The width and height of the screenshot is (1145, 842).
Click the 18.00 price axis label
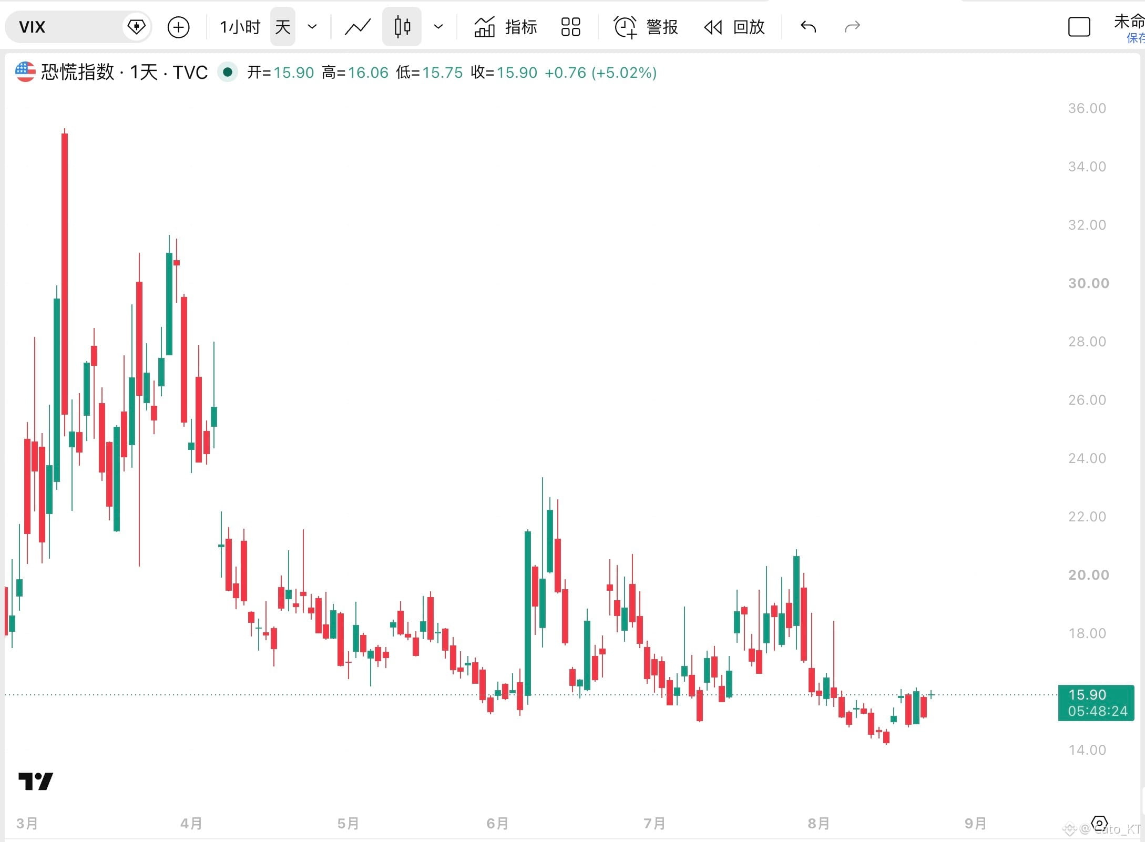tap(1087, 633)
